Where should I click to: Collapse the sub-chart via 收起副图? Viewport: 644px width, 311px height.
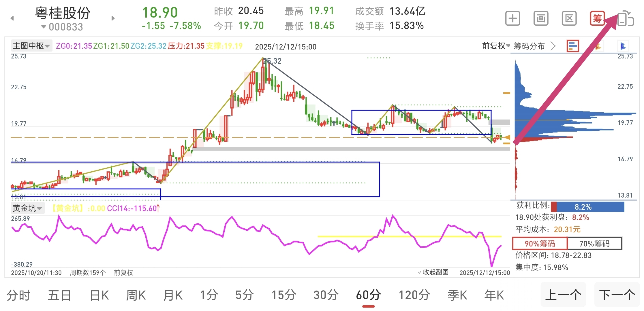point(433,272)
